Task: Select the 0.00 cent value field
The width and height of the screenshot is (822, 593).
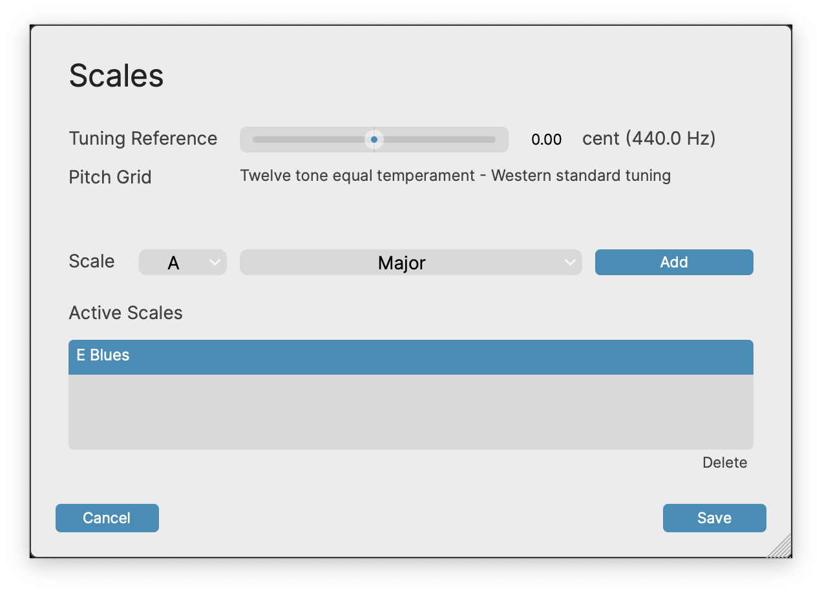Action: (546, 140)
